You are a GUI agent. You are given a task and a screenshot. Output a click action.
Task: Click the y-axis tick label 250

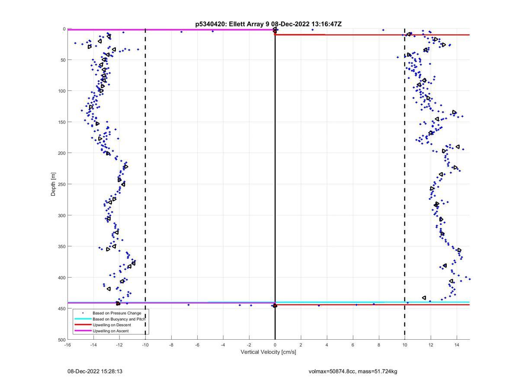point(61,184)
